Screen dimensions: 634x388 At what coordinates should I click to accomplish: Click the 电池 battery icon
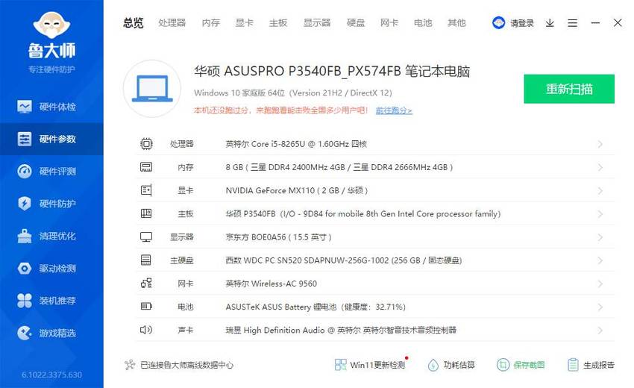pyautogui.click(x=146, y=306)
